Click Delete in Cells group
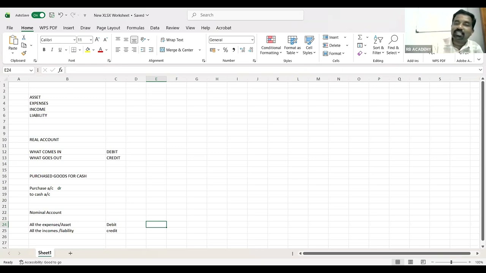Screen dimensions: 486x273 [x=331, y=45]
